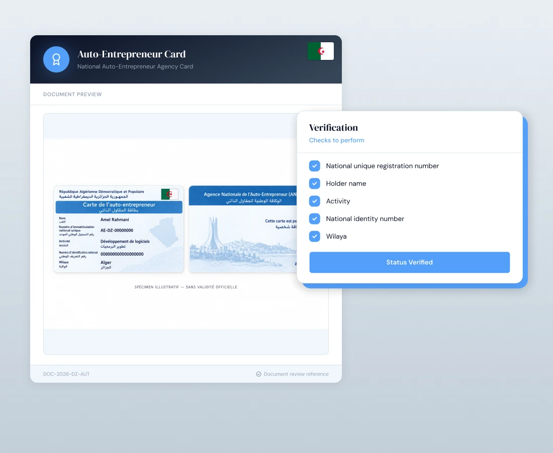Click the Développement de logiciels activity text
This screenshot has height=453, width=553.
[125, 242]
